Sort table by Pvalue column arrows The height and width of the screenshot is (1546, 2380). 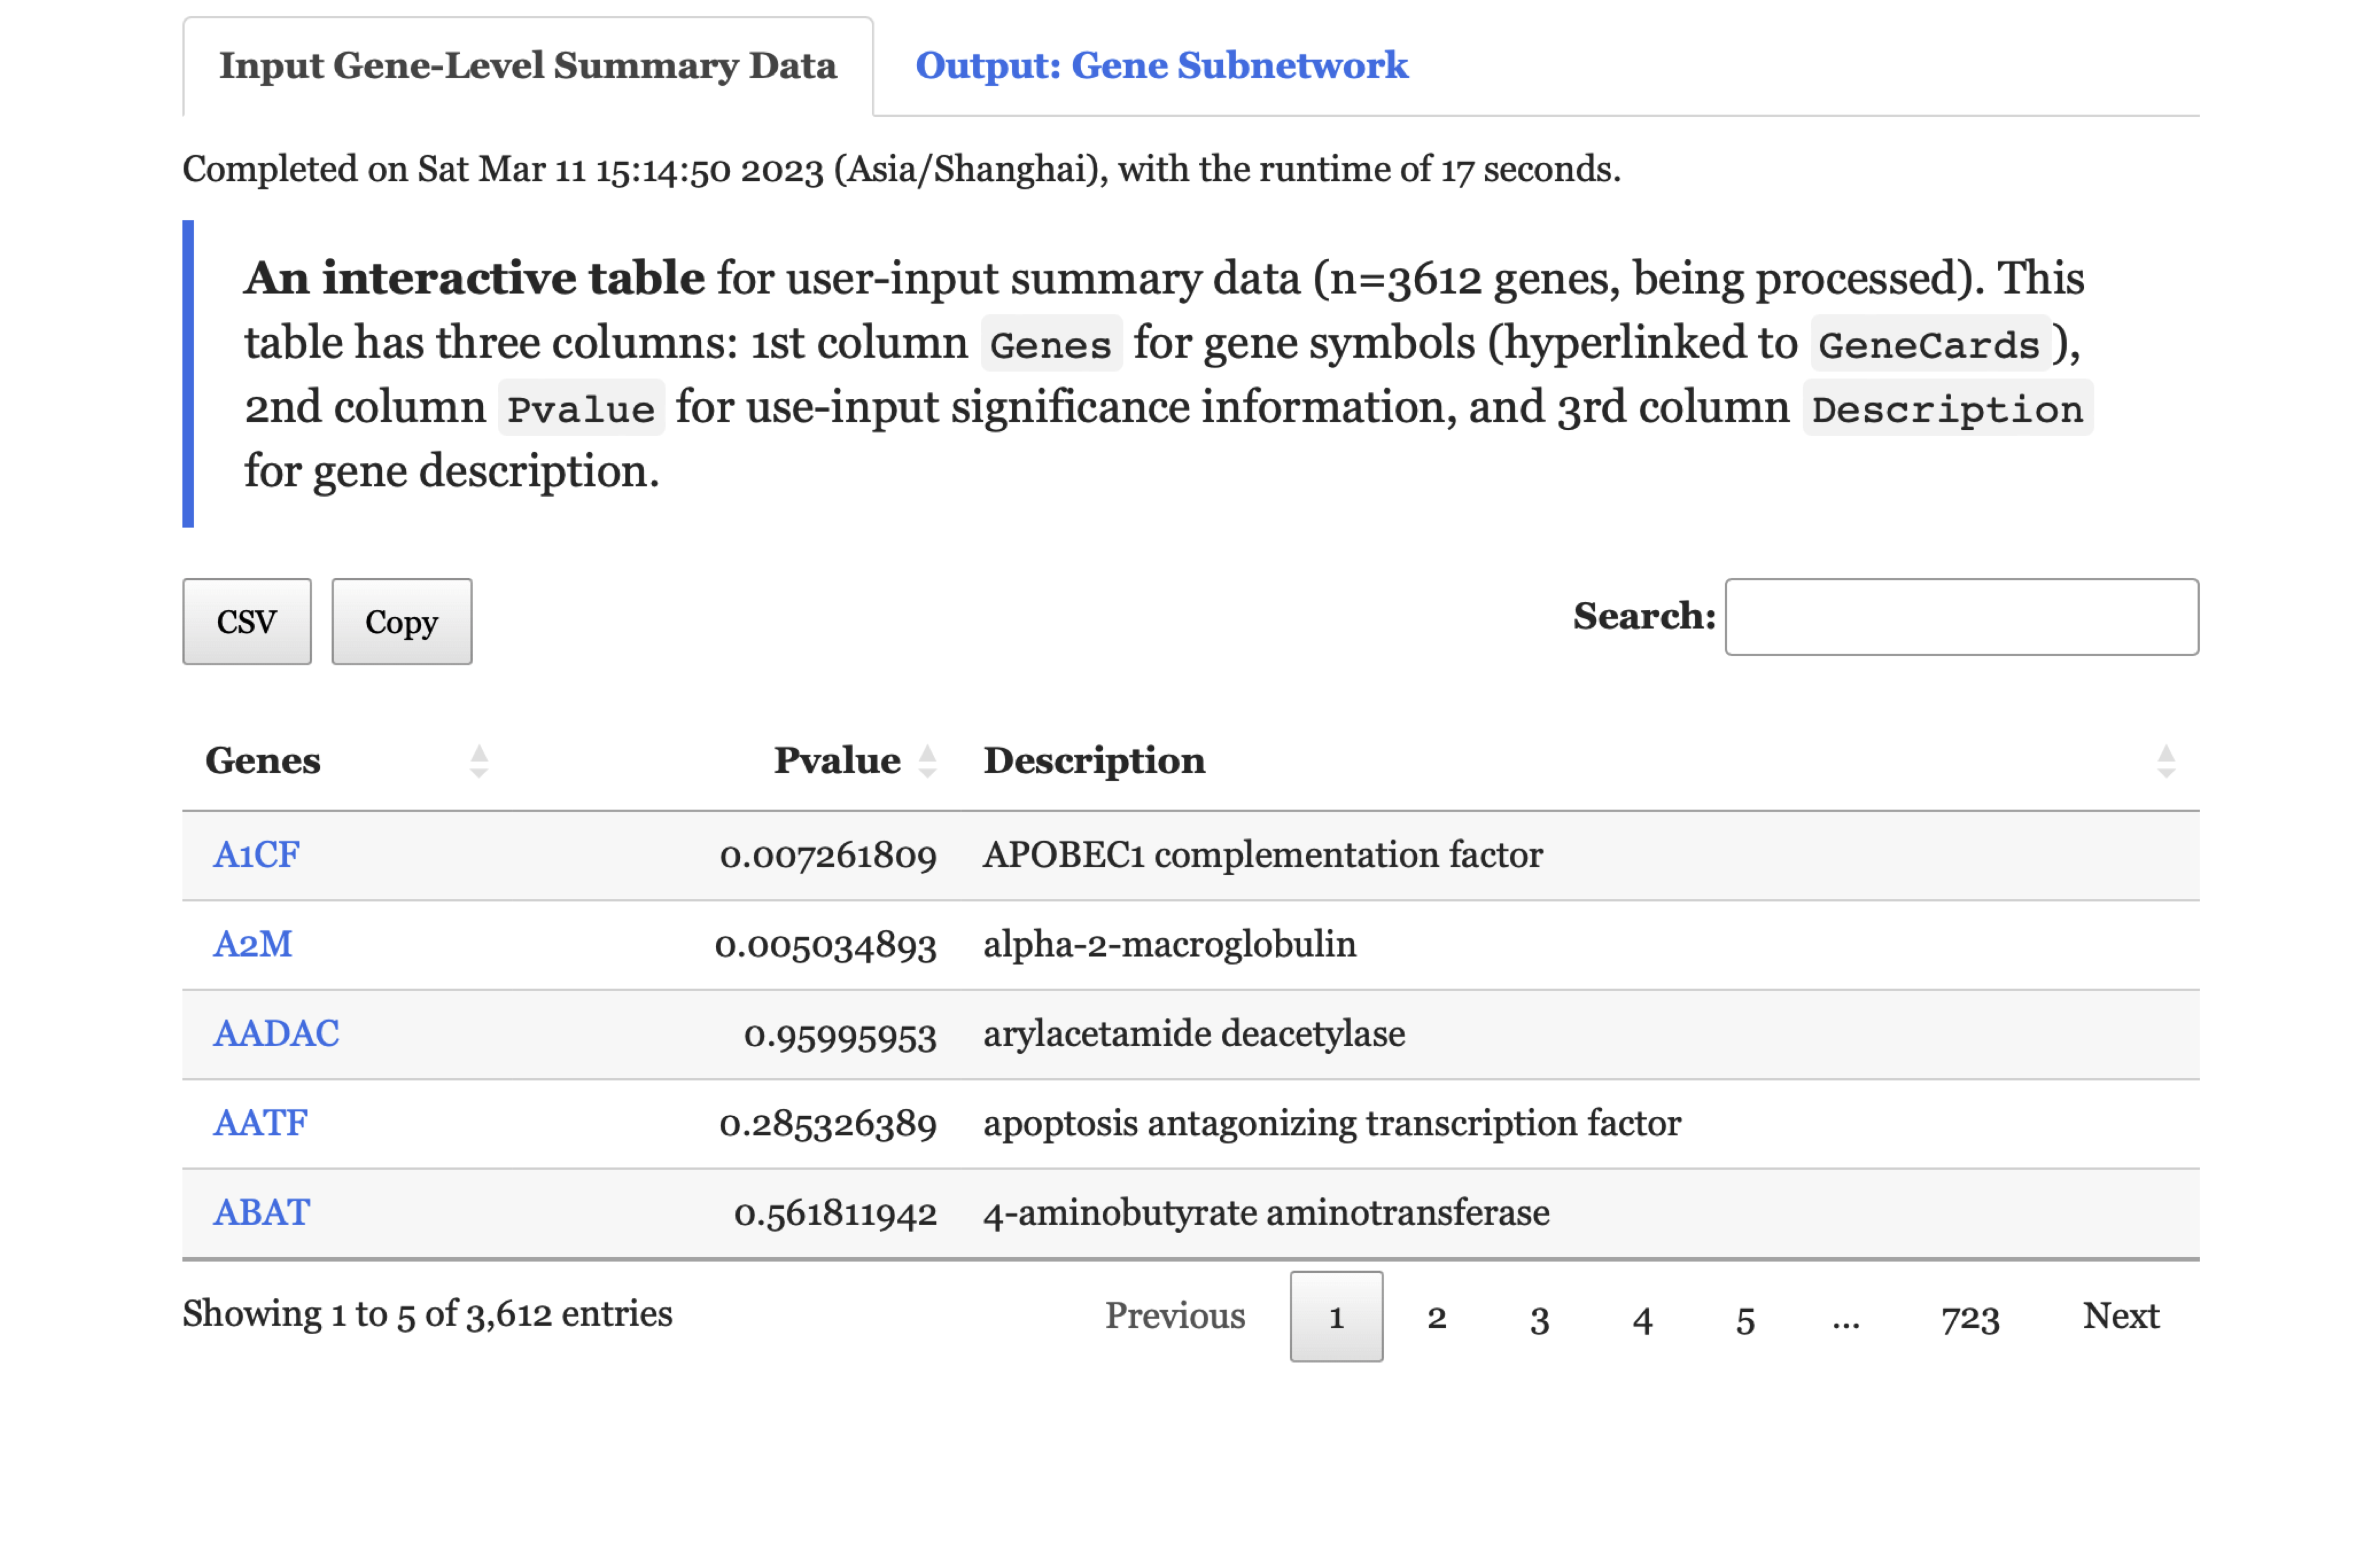click(927, 762)
